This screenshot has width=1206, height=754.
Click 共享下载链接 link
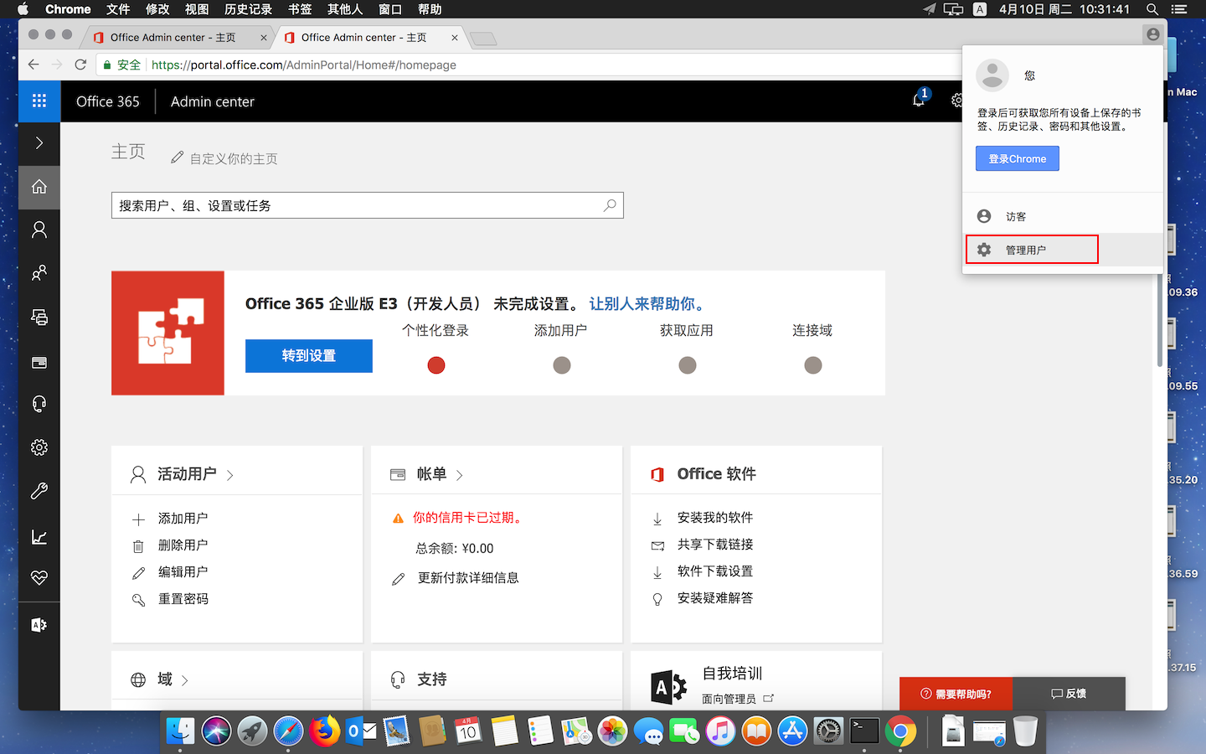pos(714,545)
